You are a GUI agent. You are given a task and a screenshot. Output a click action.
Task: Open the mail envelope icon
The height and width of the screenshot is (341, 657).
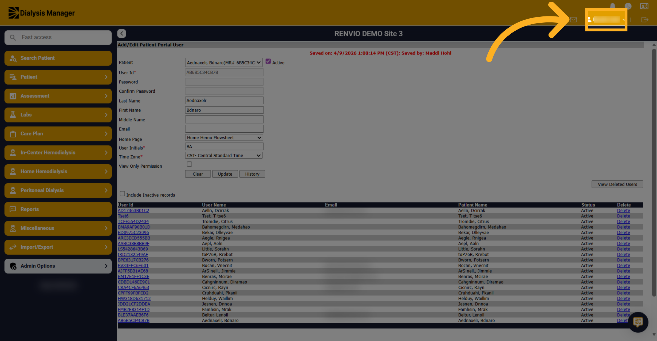[573, 20]
